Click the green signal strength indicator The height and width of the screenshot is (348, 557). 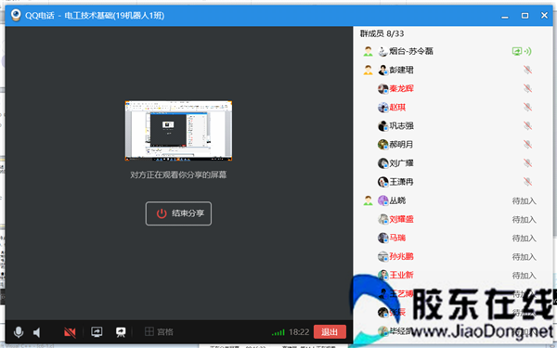(278, 332)
